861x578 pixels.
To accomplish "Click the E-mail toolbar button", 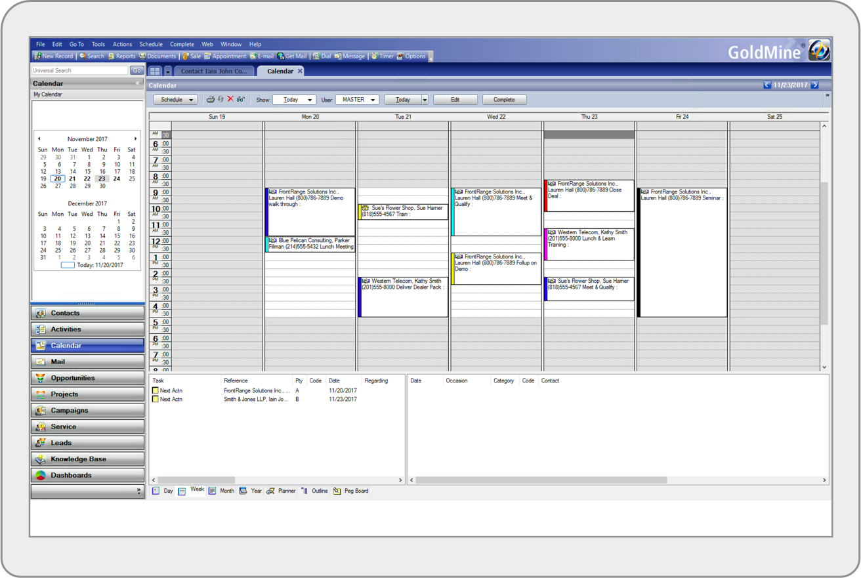I will pos(262,56).
